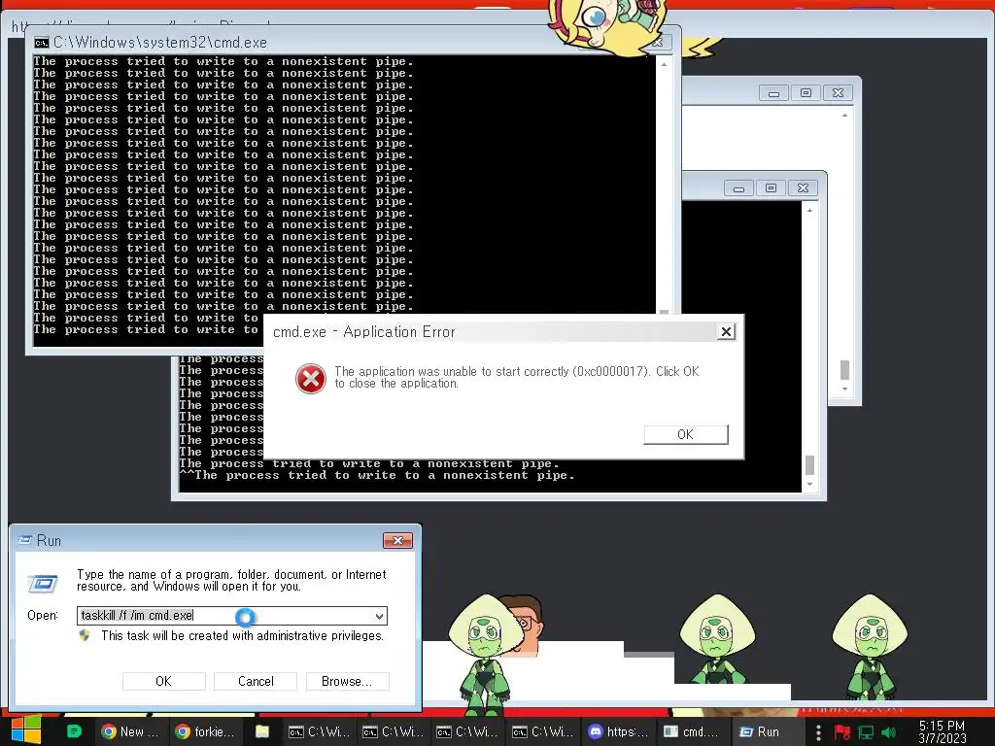Click the Run dialog title bar icon
995x746 pixels.
click(x=25, y=540)
